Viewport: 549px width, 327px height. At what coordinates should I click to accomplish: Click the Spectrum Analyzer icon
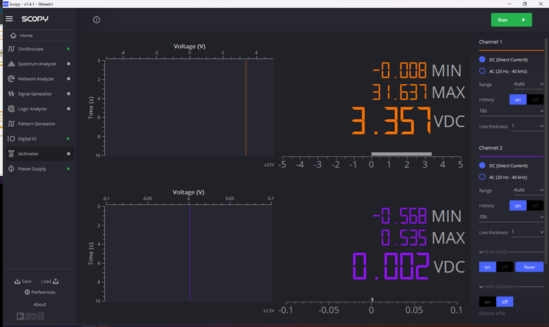click(11, 63)
